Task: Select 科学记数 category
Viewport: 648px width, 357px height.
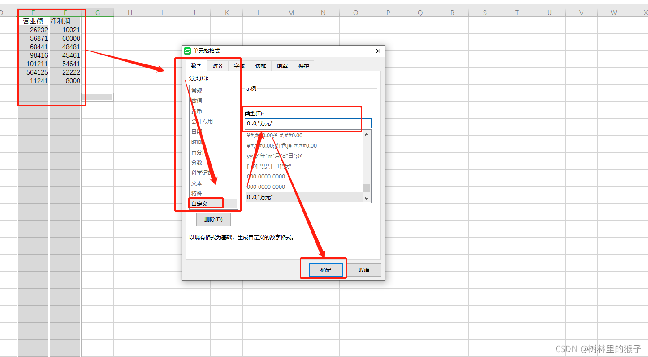Action: coord(213,173)
